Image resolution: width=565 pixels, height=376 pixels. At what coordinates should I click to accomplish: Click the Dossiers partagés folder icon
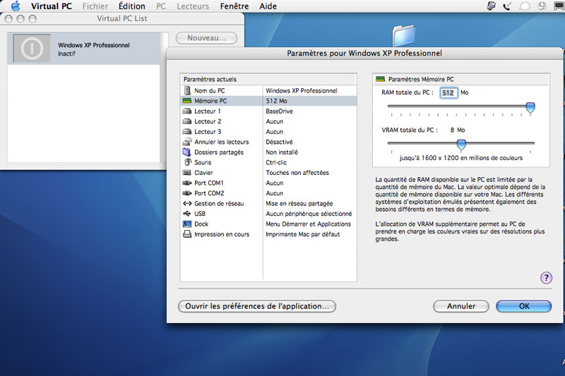(x=187, y=152)
